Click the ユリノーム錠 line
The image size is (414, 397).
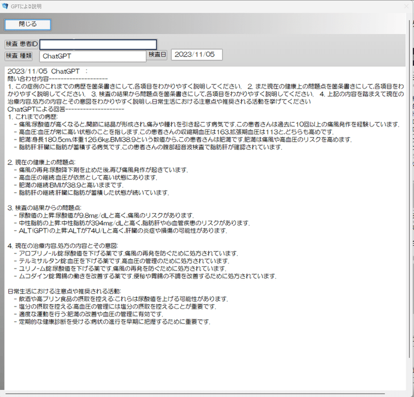120,268
